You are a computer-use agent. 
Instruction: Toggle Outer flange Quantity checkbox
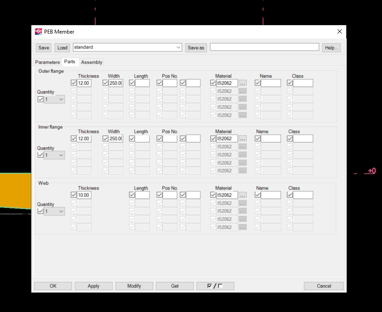(41, 99)
